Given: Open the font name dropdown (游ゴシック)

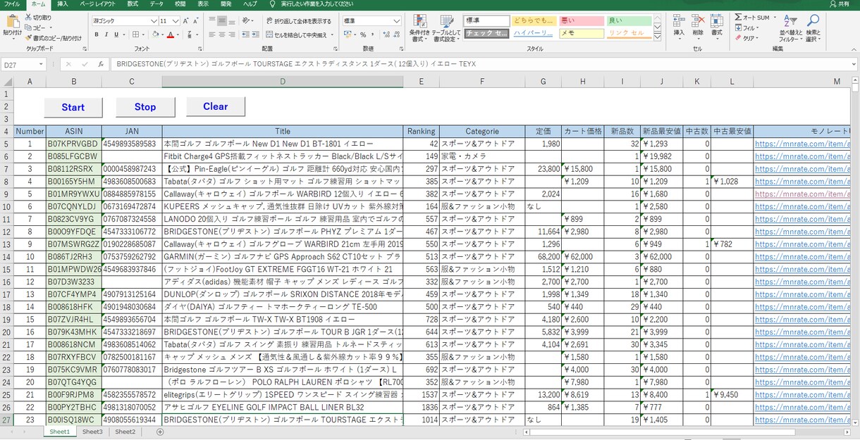Looking at the screenshot, I should point(154,21).
